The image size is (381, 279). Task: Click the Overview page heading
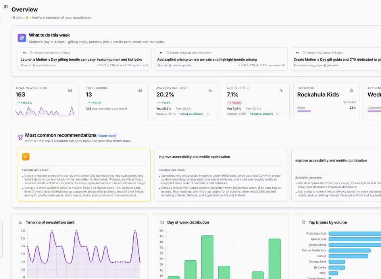point(25,10)
